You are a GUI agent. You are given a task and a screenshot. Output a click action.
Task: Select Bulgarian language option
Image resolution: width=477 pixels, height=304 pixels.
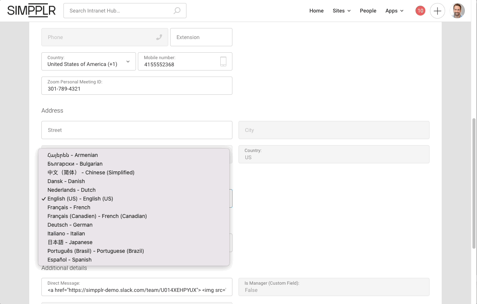click(x=134, y=164)
